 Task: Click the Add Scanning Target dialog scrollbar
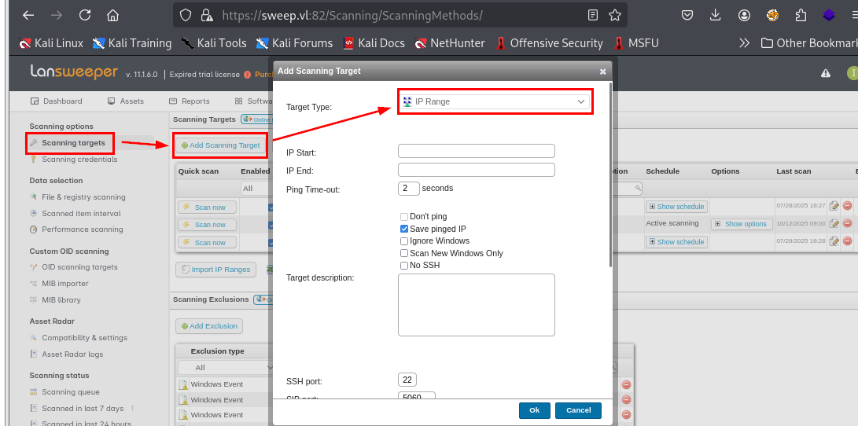point(611,175)
